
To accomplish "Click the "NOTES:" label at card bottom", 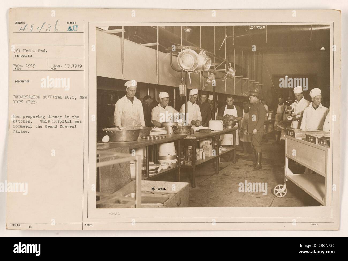I will coord(89,225).
